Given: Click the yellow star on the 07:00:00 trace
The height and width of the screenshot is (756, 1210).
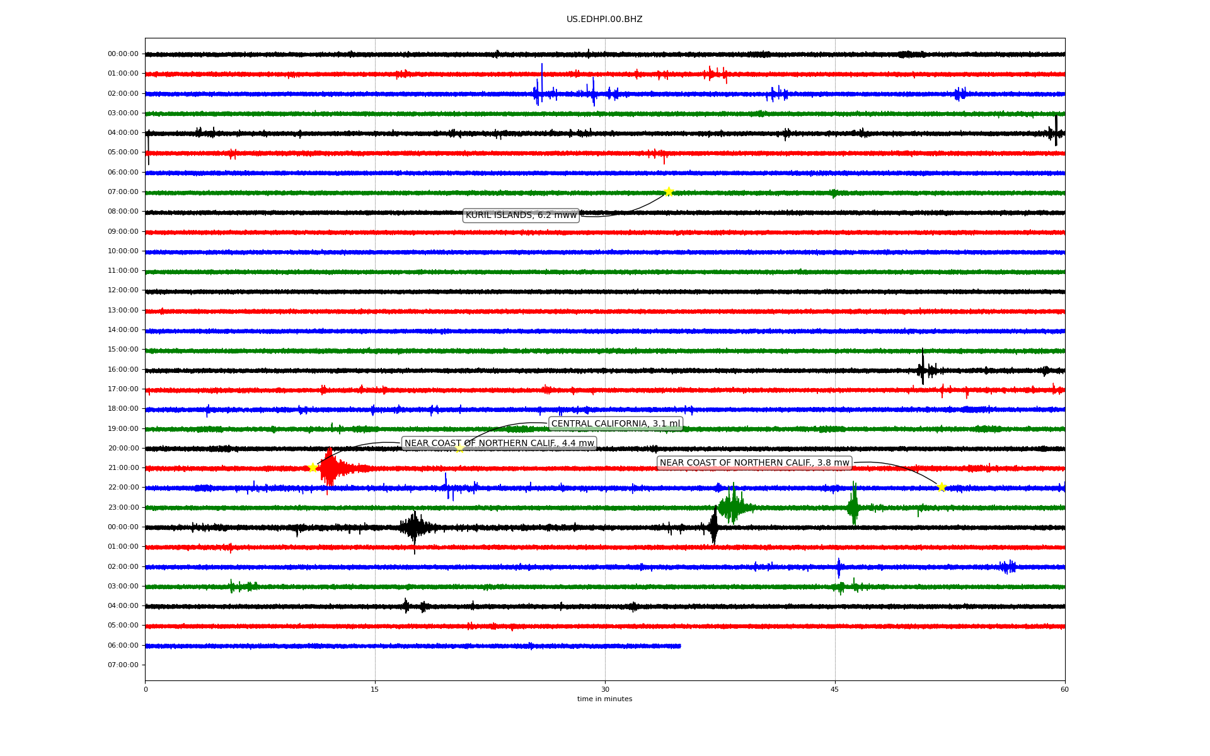Looking at the screenshot, I should click(x=669, y=192).
